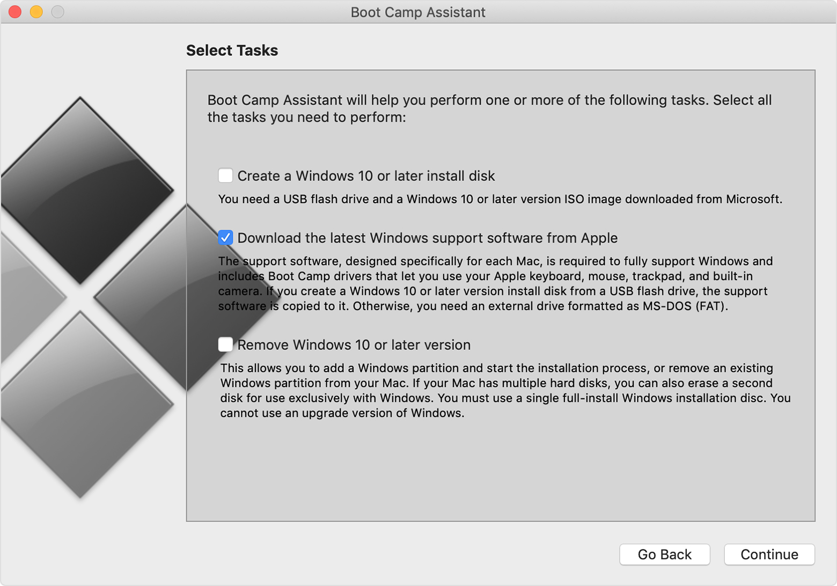The height and width of the screenshot is (586, 837).
Task: Click the Go Back button
Action: pos(665,554)
